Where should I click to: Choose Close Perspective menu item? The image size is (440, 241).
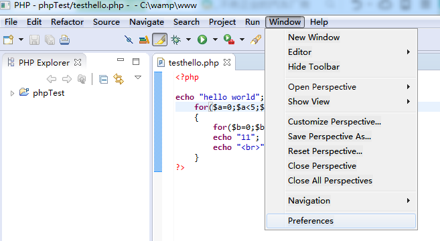342,166
